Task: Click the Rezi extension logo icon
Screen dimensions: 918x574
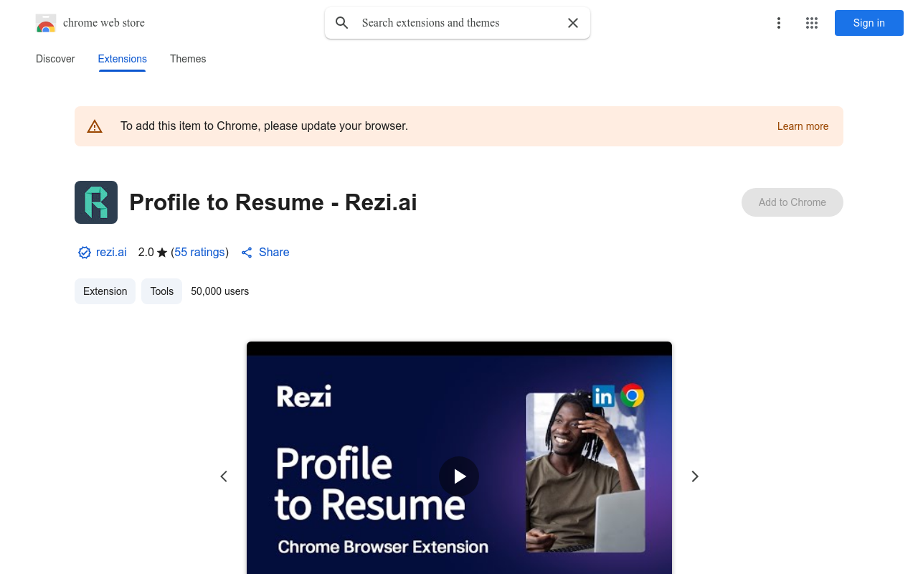Action: tap(96, 202)
